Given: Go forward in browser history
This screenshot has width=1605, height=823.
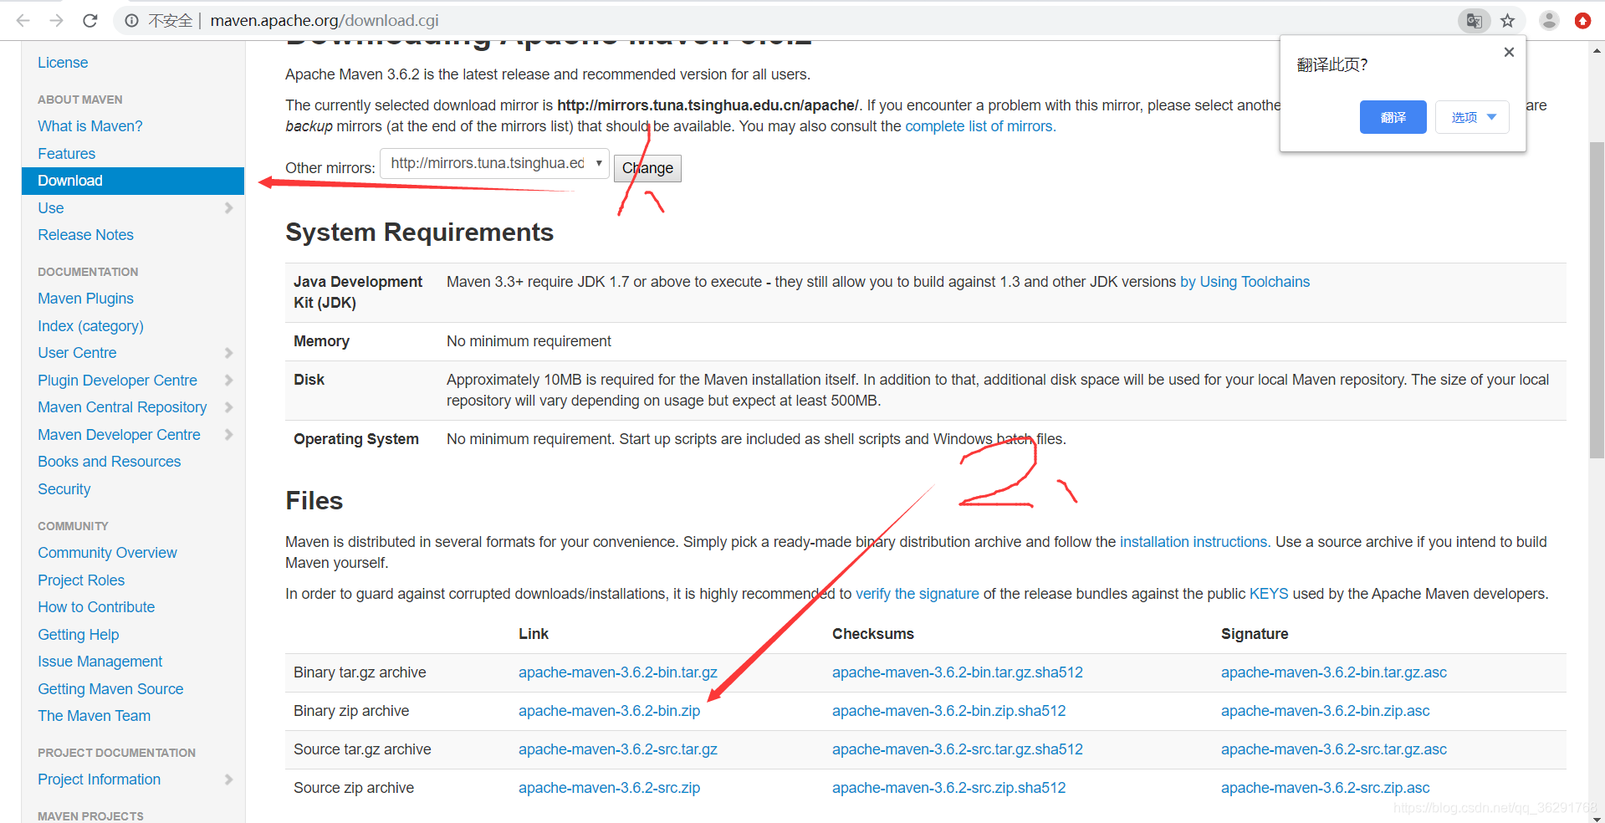Looking at the screenshot, I should click(56, 21).
